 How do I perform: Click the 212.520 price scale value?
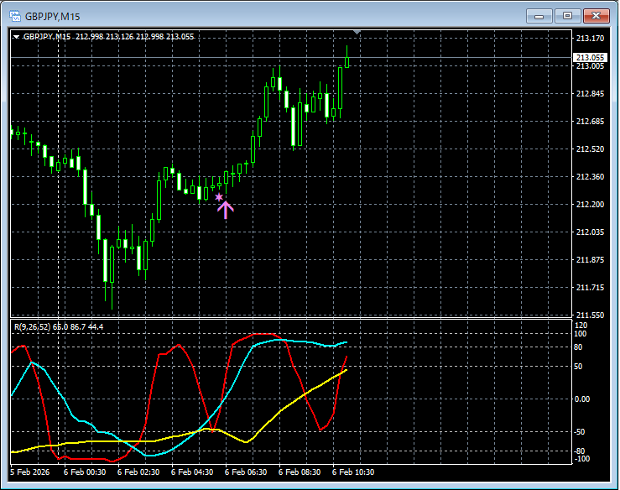coord(590,149)
